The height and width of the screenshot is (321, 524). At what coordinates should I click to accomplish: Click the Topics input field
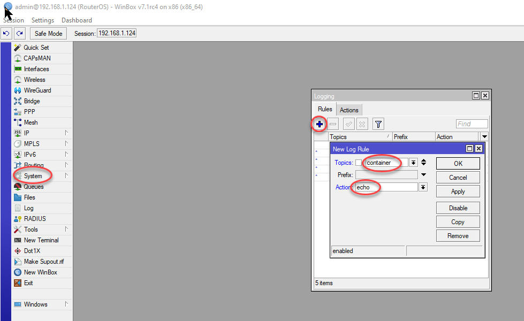(386, 163)
